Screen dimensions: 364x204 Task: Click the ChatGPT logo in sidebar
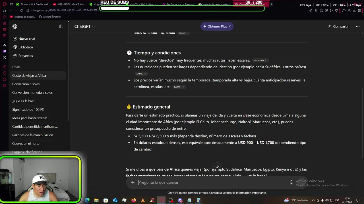[x=15, y=26]
